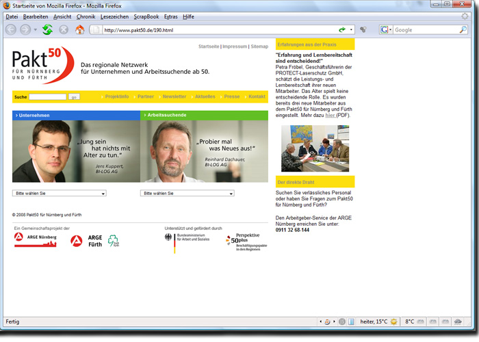Screen dimensions: 479x342
Task: Open the Unternehmen 'Bitte wählen Sie' dropdown
Action: (x=60, y=194)
